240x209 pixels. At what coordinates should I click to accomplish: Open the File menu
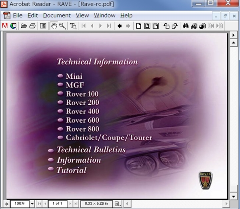point(18,16)
